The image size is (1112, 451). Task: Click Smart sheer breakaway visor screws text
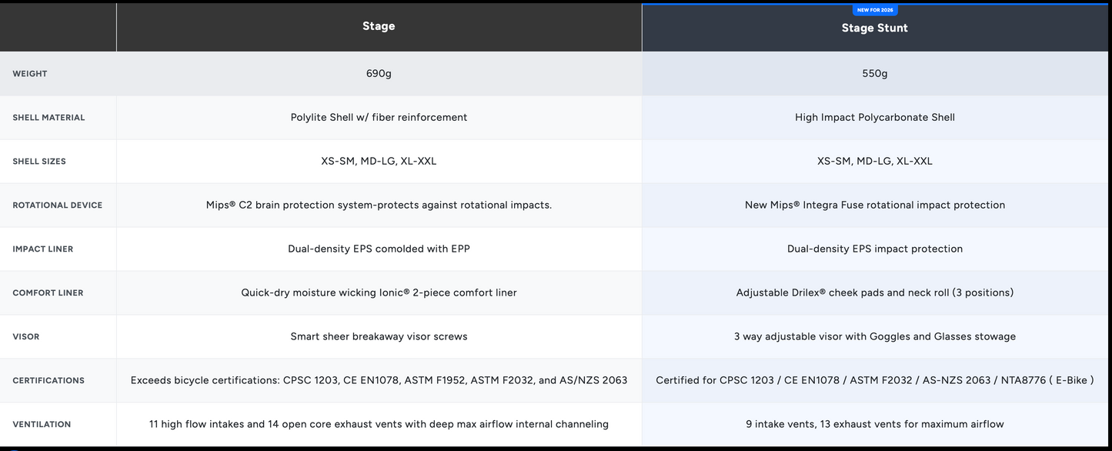pos(379,337)
